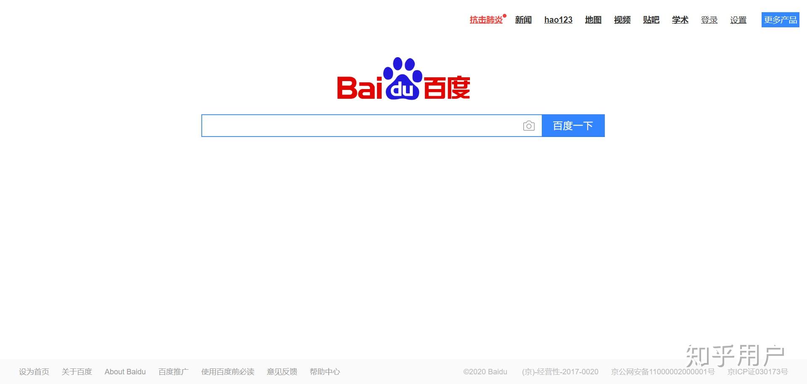Click the Baidu paw logo
Viewport: 807px width, 384px height.
(x=403, y=79)
